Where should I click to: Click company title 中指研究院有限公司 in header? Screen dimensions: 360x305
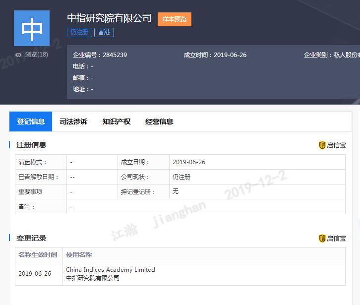tap(110, 18)
